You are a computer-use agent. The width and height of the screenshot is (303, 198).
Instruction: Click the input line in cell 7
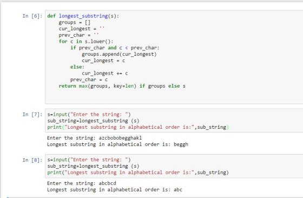(x=89, y=115)
